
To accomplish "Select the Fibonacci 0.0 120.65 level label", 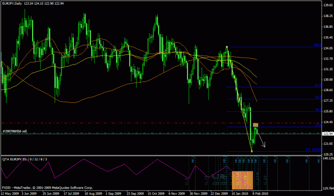I will tap(313, 150).
